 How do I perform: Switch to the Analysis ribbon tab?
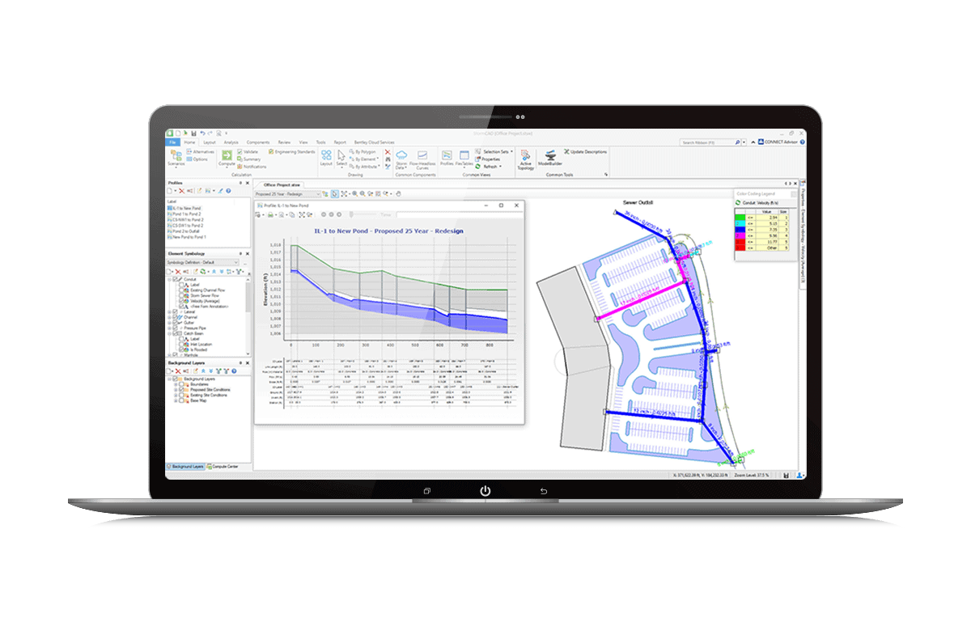pyautogui.click(x=231, y=142)
